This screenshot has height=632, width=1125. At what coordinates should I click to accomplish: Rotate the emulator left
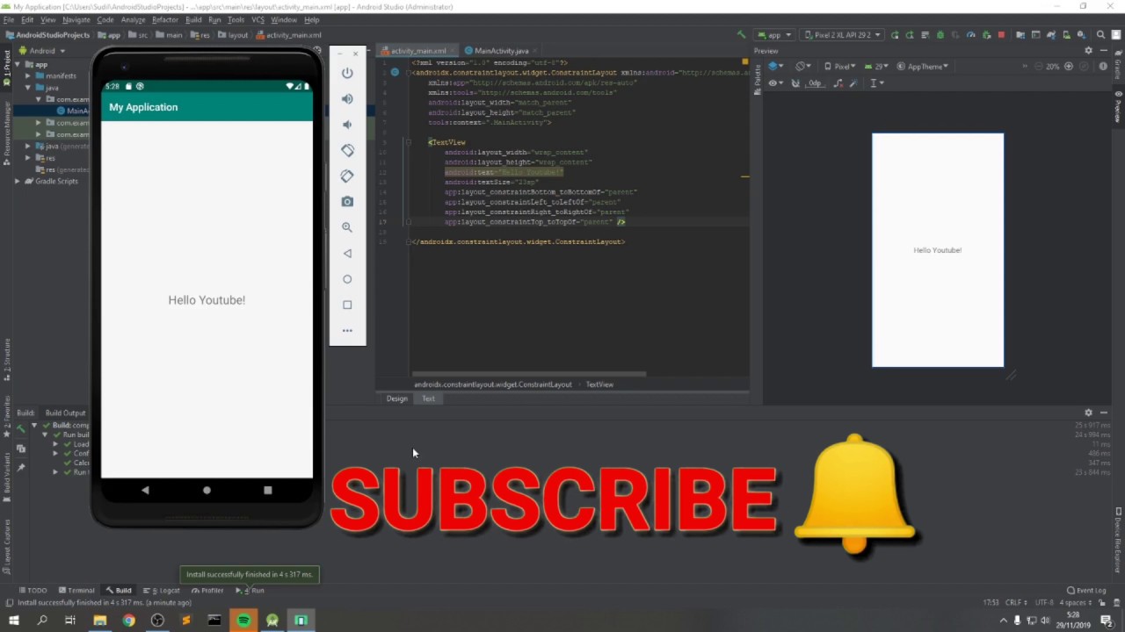(x=347, y=150)
